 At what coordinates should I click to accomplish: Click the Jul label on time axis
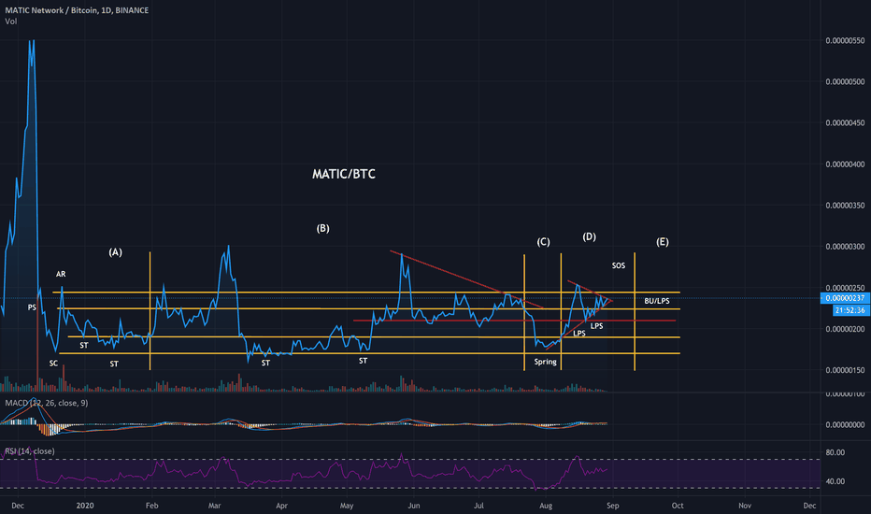click(478, 506)
